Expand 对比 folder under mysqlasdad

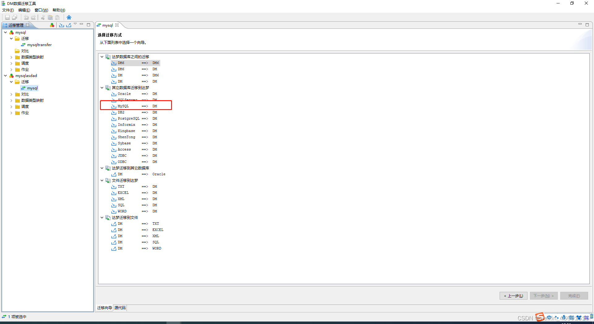click(x=11, y=94)
